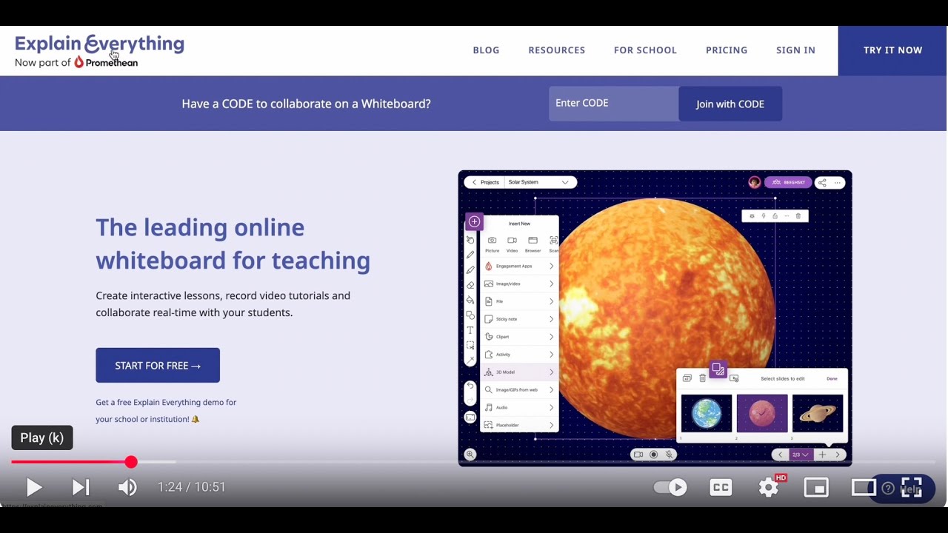Select the shapes tool
Screen dimensions: 948x533
coord(470,315)
